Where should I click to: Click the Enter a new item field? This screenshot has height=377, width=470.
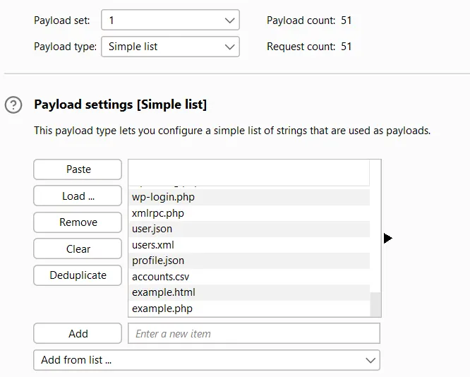253,334
